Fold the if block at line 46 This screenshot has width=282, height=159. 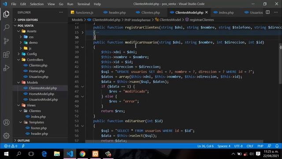82,87
